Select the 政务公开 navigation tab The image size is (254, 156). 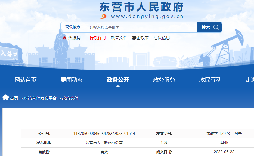coord(118,80)
